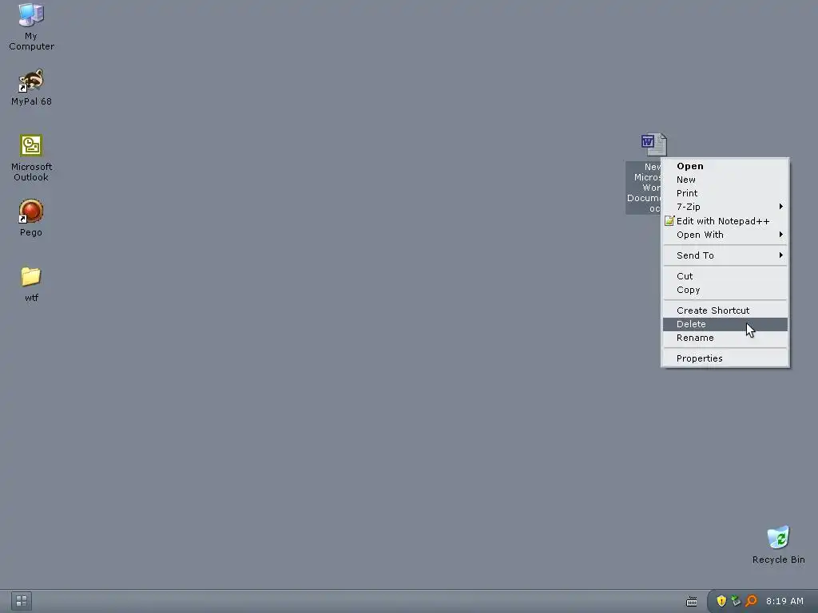Open the Start menu button

pos(22,600)
